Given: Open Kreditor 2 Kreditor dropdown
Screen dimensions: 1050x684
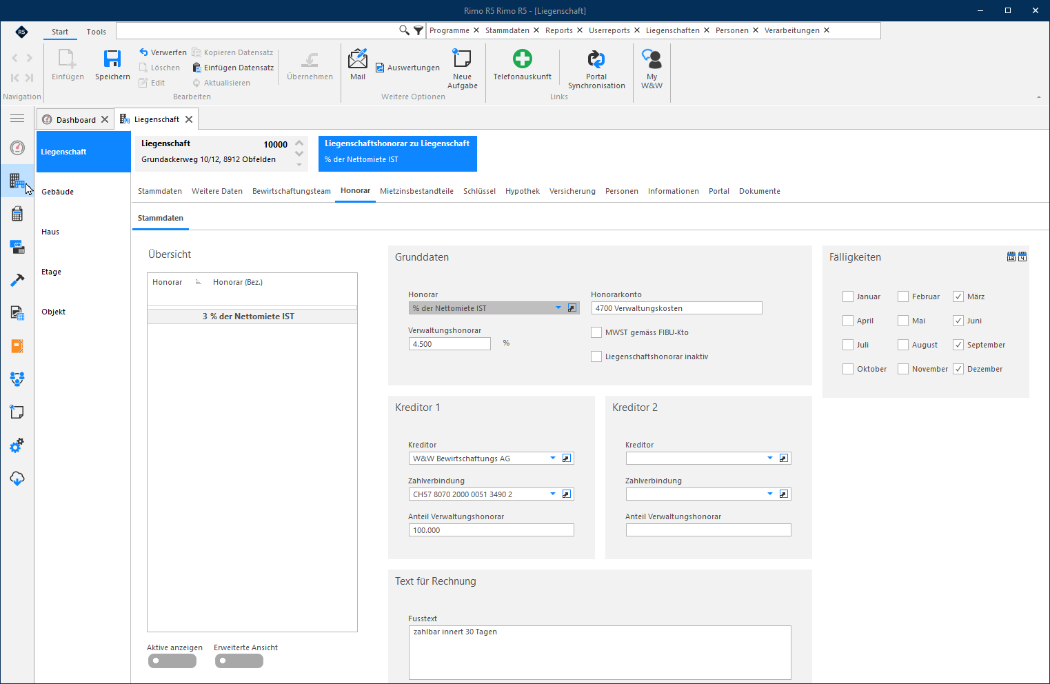Looking at the screenshot, I should coord(770,459).
